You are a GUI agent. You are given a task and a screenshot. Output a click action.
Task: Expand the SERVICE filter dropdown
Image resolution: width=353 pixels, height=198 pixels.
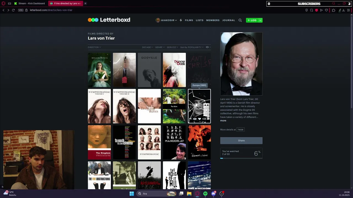172,47
